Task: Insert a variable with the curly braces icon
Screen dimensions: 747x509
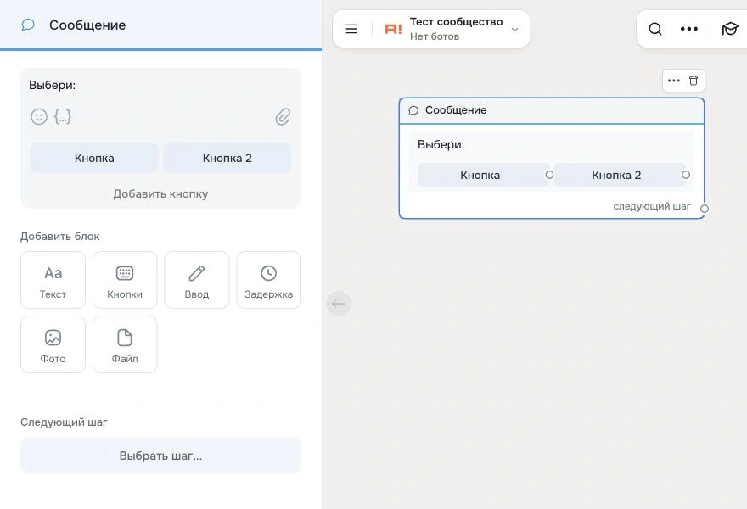Action: tap(63, 117)
